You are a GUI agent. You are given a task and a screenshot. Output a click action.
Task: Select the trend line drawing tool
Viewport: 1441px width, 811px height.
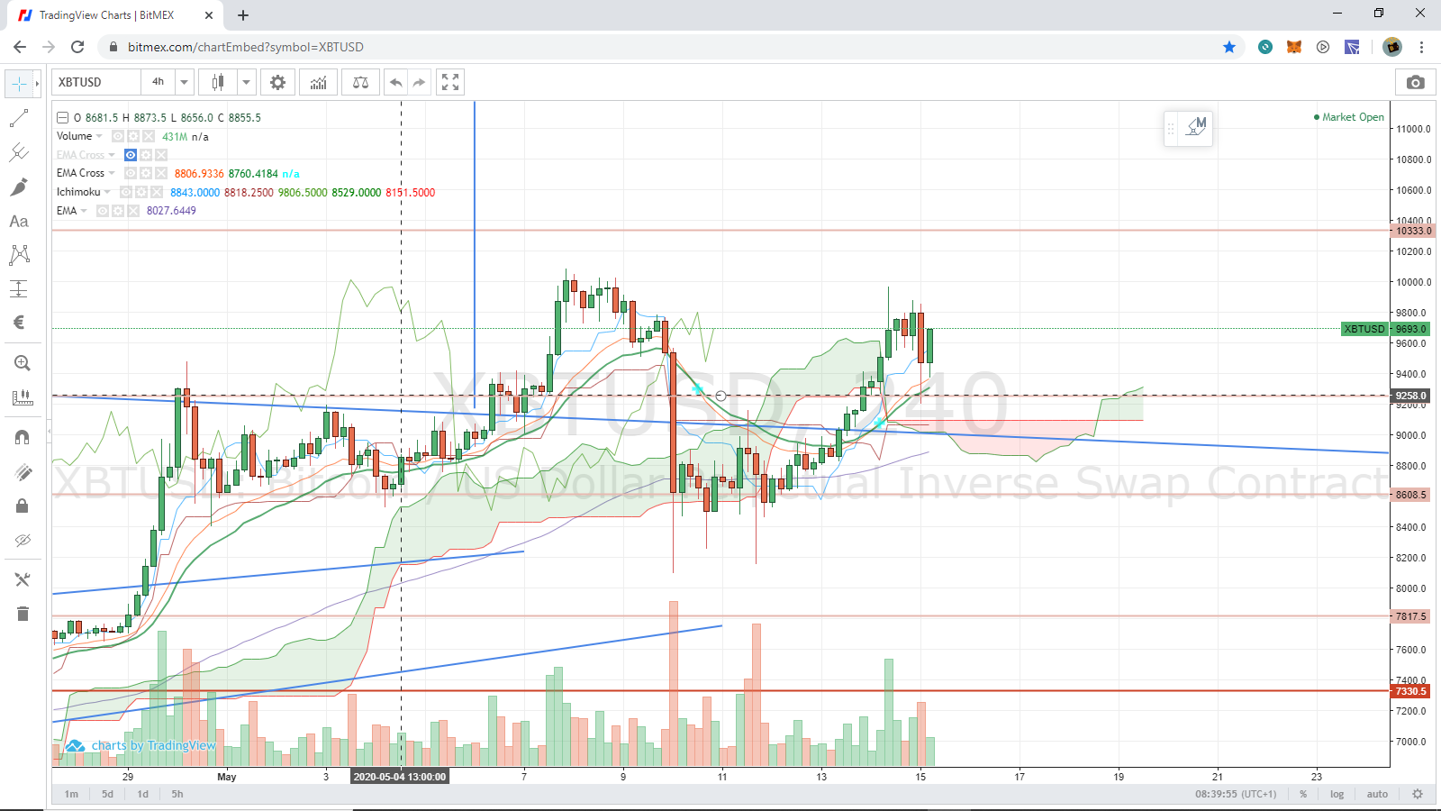pyautogui.click(x=19, y=118)
